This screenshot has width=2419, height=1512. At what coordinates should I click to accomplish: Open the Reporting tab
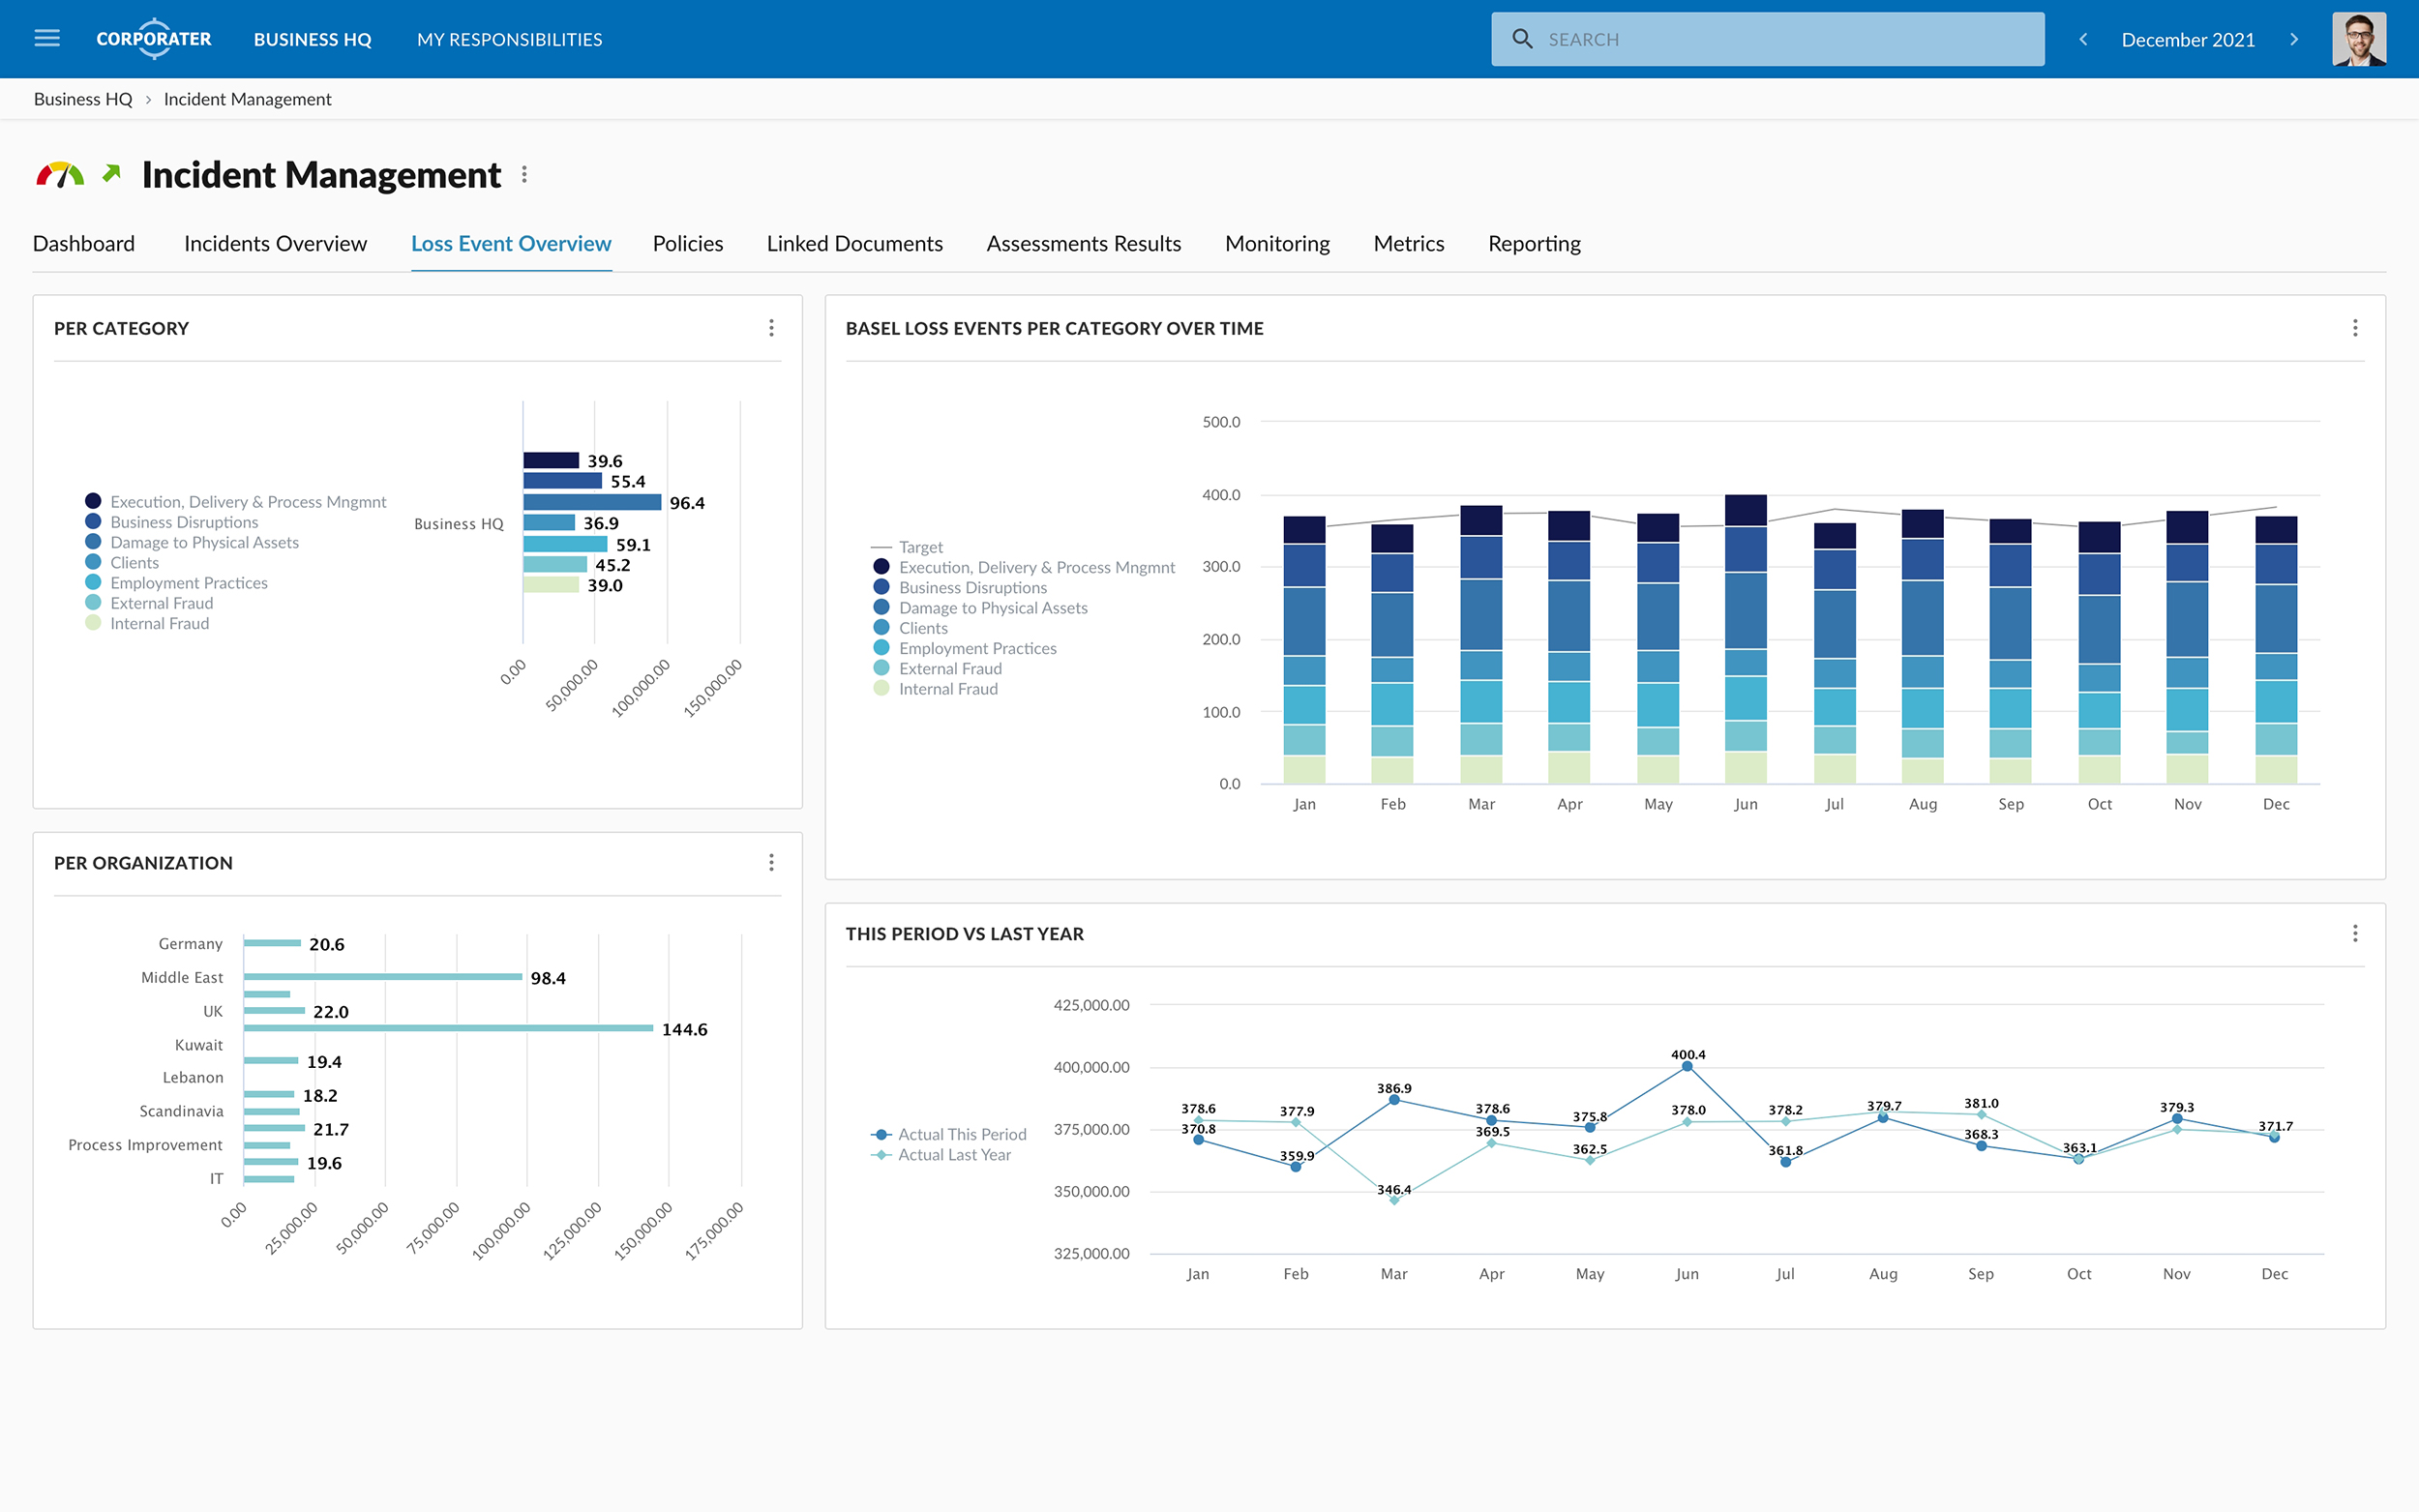(1533, 244)
